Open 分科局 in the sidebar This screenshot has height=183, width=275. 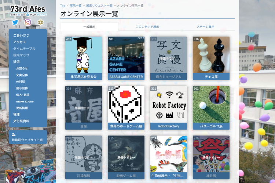(x=21, y=82)
